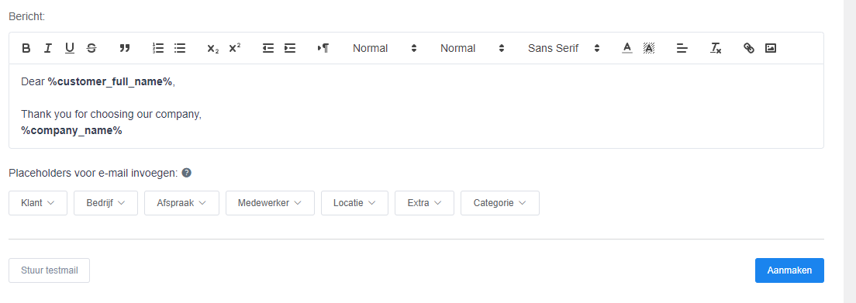Viewport: 856px width, 303px height.
Task: Insert a numbered list
Action: pyautogui.click(x=157, y=48)
